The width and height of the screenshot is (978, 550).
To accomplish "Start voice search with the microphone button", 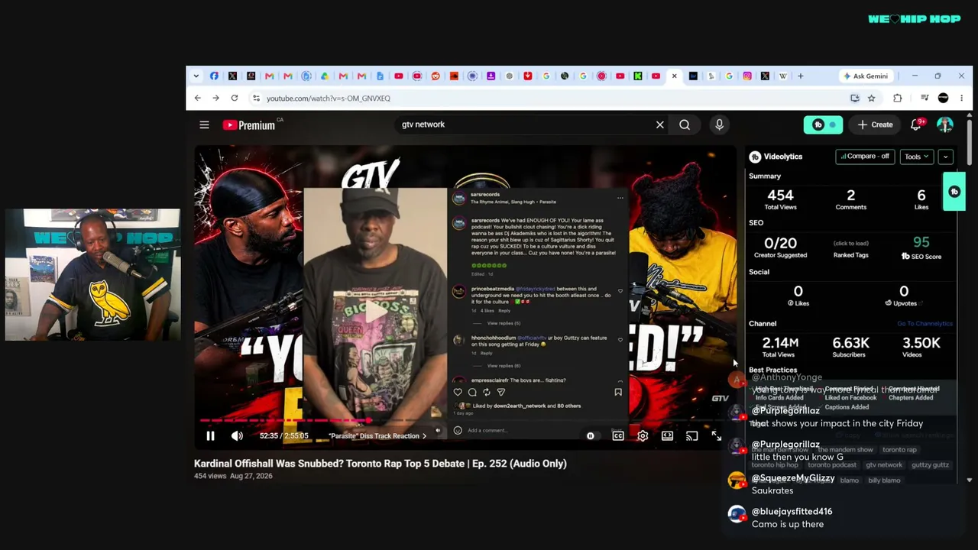I will click(719, 125).
